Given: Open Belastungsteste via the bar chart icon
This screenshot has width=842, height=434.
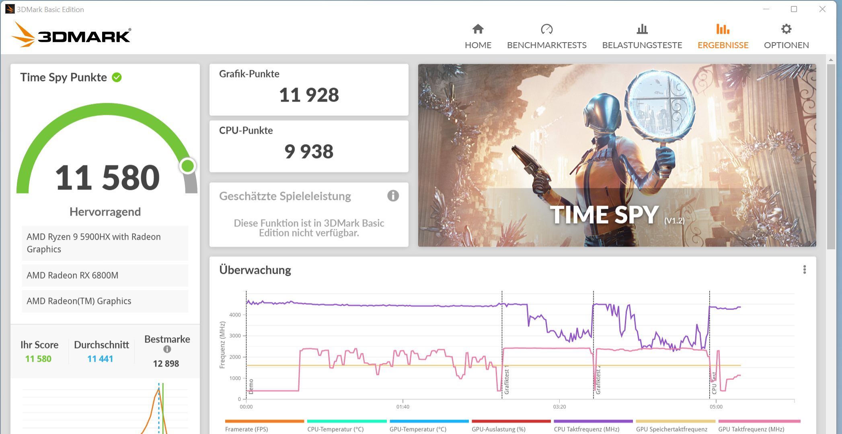Looking at the screenshot, I should 641,29.
